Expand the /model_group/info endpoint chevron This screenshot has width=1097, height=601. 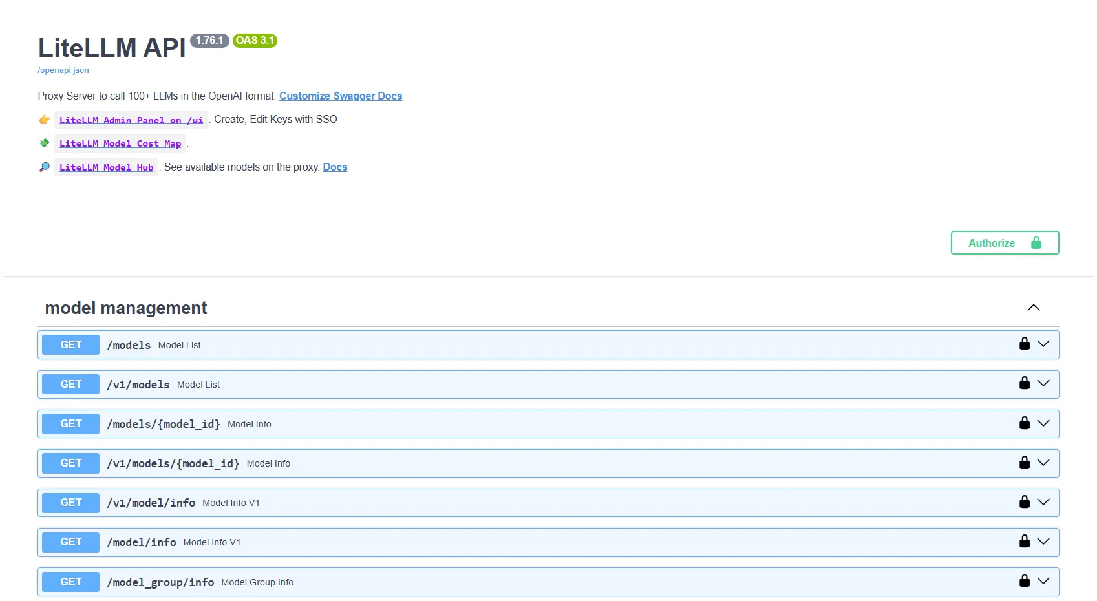coord(1043,581)
